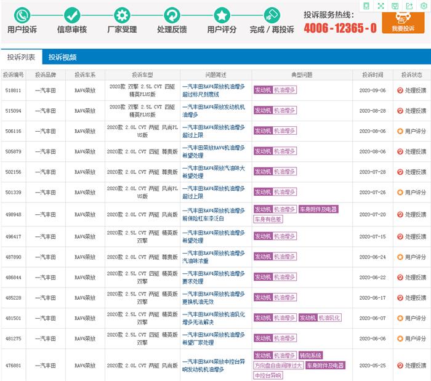Click 用户评分 status text for complaint 501339
431x381 pixels.
coord(416,193)
